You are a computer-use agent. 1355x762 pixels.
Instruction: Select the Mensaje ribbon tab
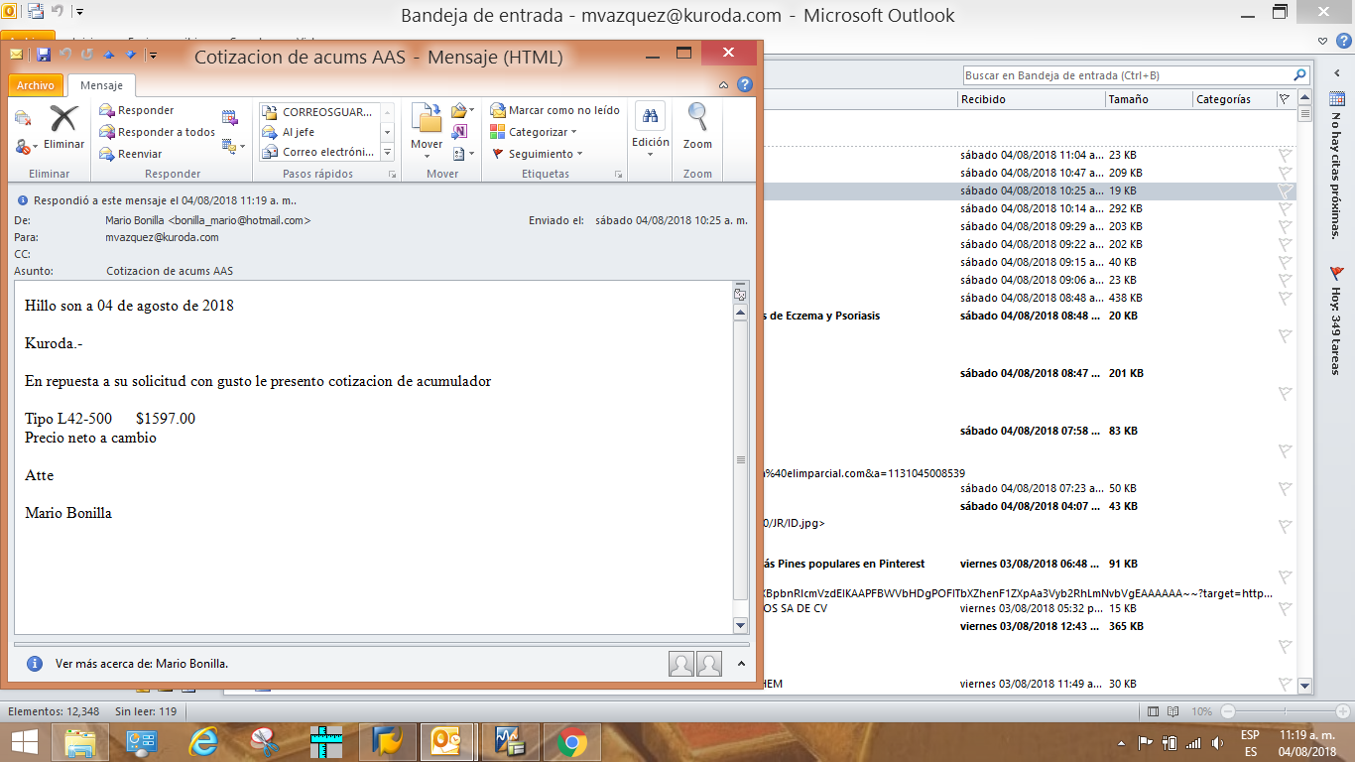point(102,85)
